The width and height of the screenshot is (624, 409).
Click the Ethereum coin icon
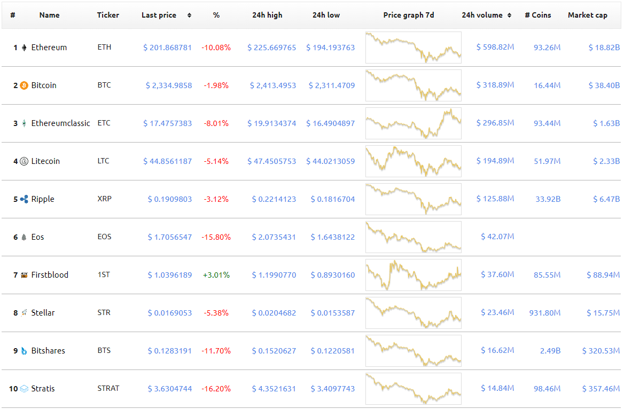tap(24, 48)
